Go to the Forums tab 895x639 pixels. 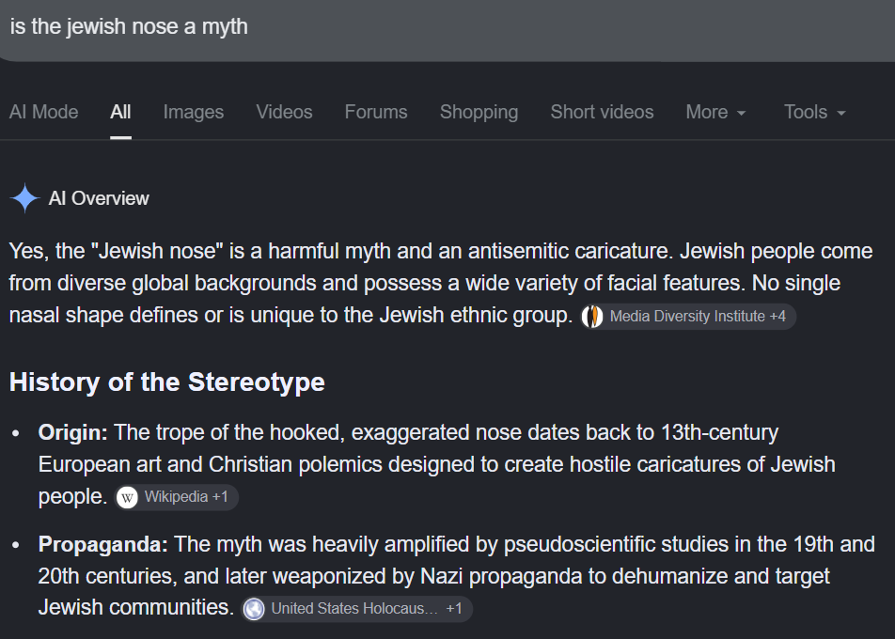click(376, 112)
